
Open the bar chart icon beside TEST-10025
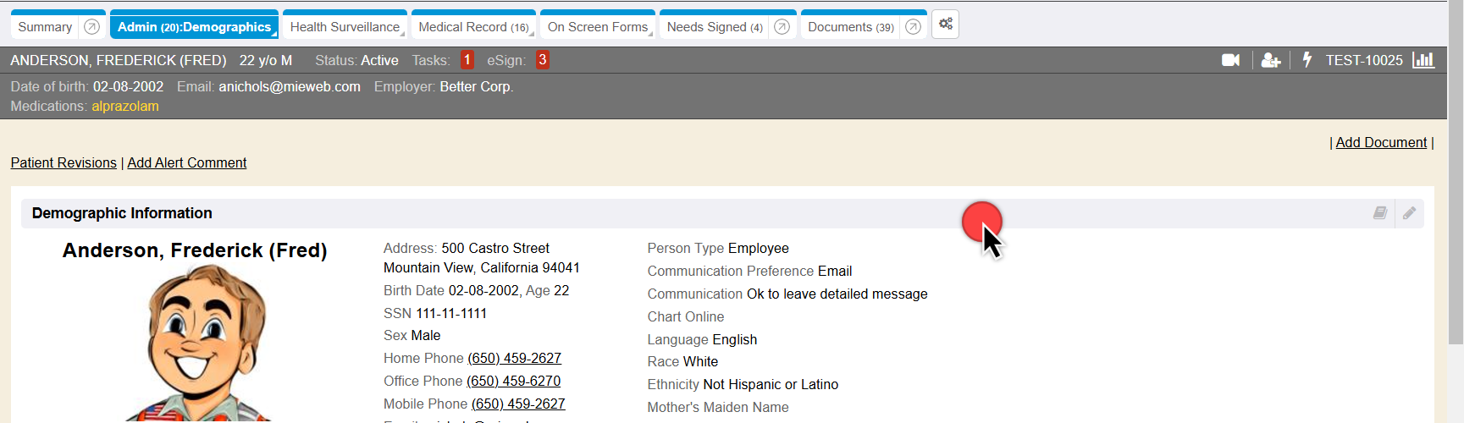1423,60
